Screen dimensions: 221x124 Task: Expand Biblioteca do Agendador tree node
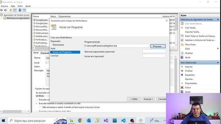[1, 18]
